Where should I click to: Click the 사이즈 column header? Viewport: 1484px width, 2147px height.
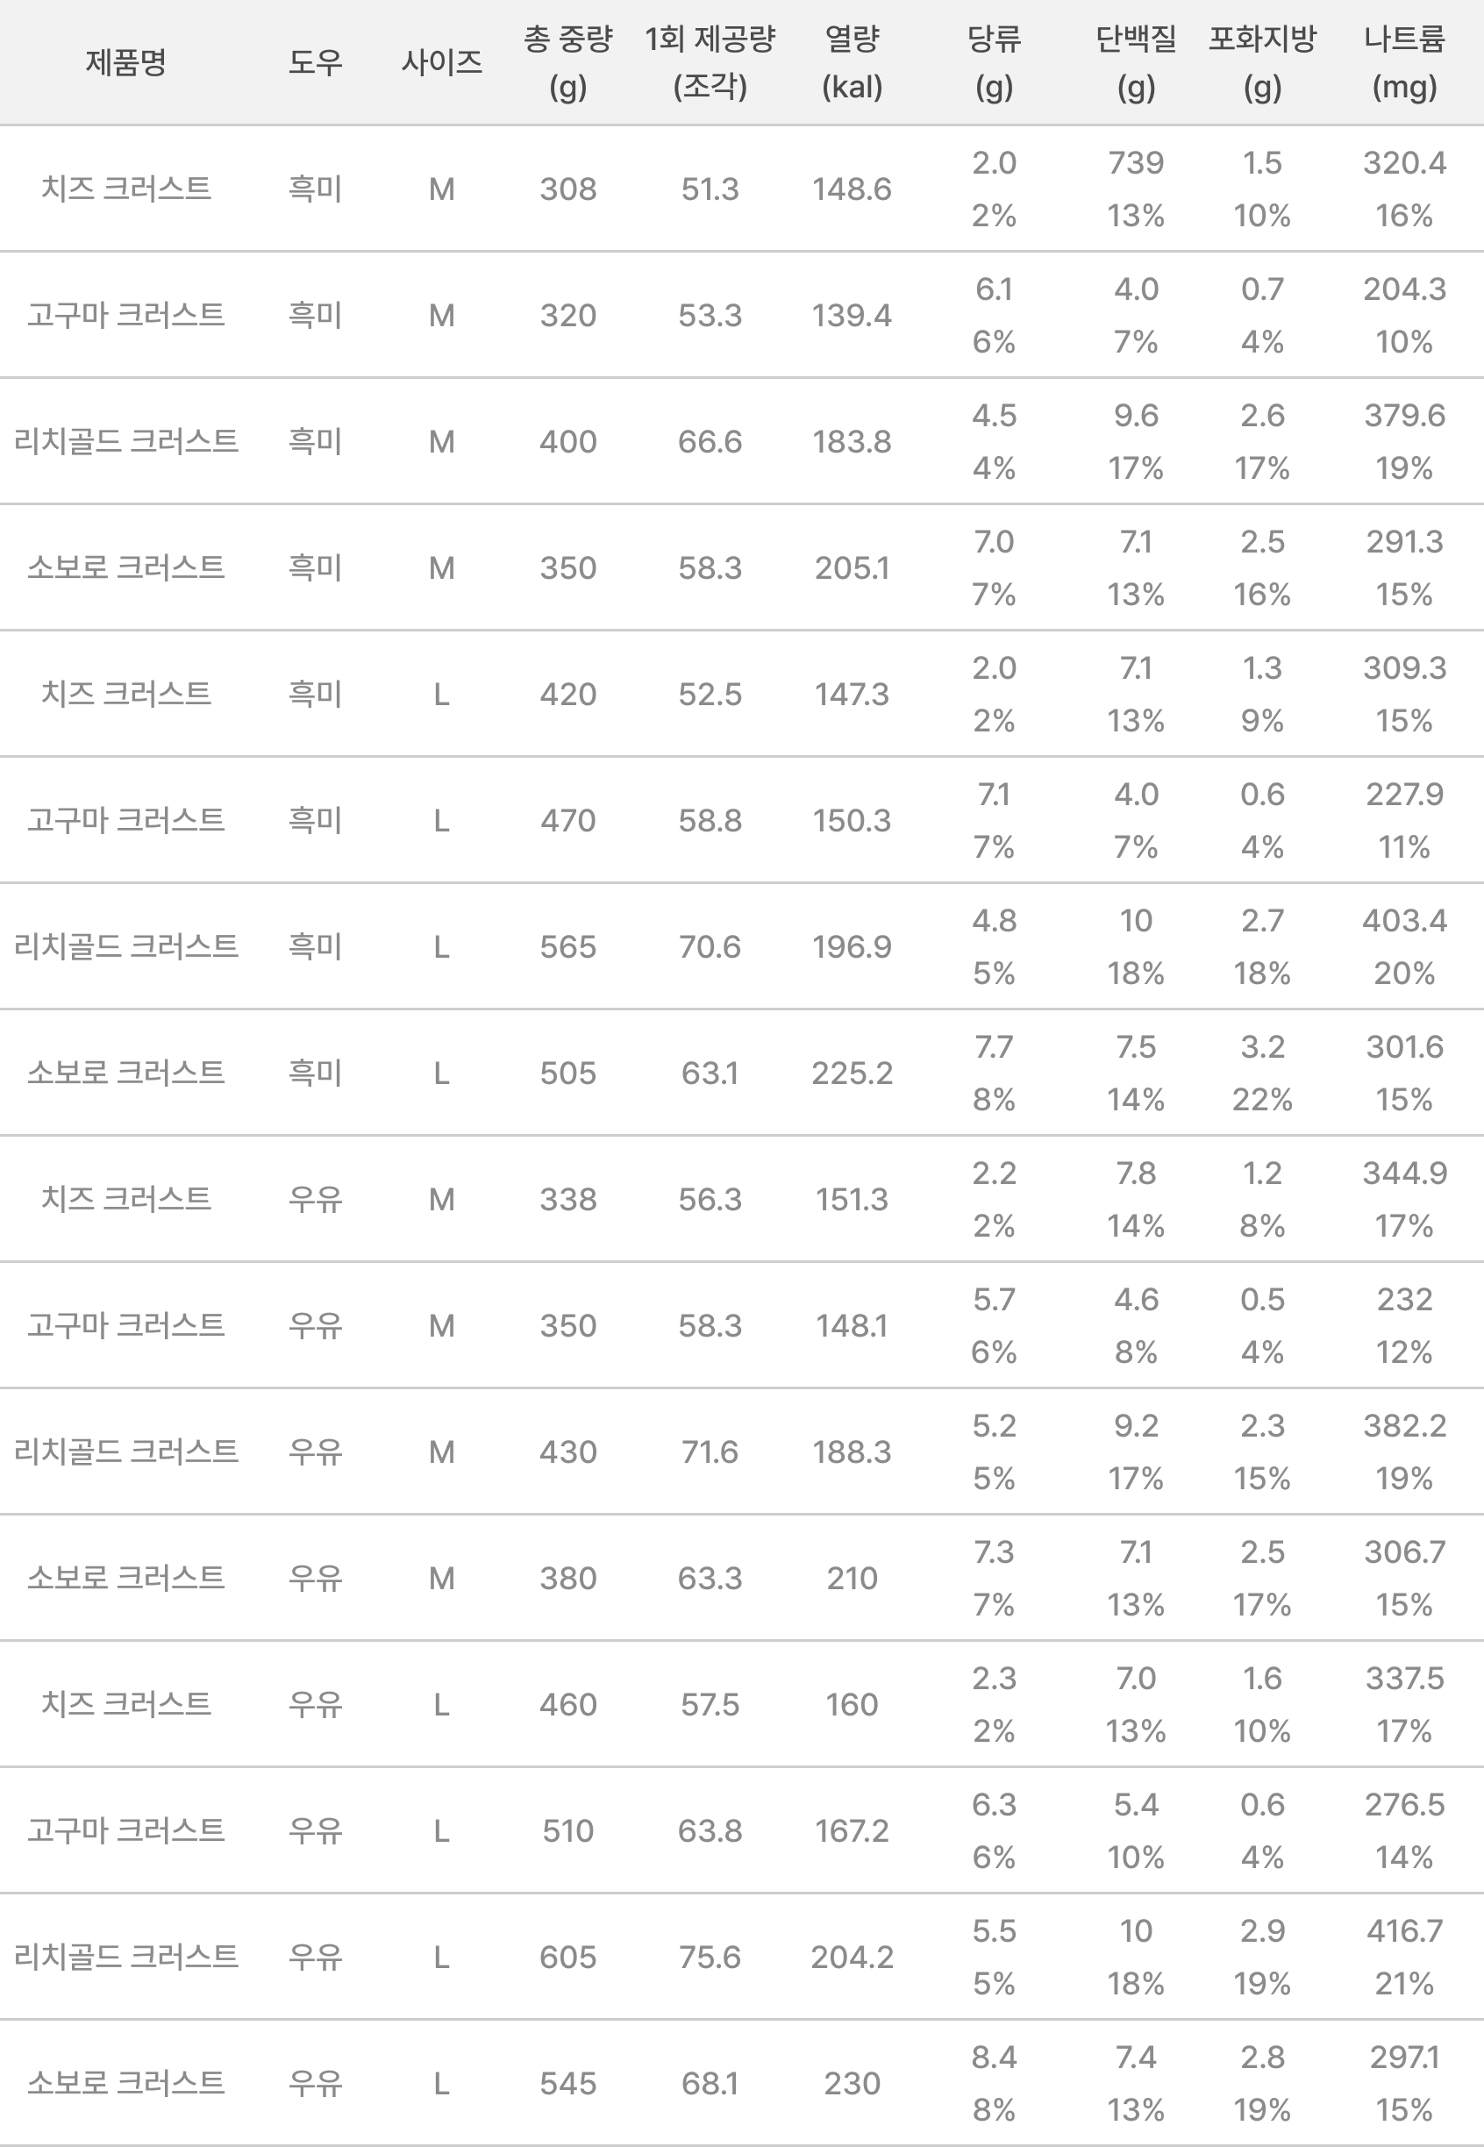[x=442, y=62]
